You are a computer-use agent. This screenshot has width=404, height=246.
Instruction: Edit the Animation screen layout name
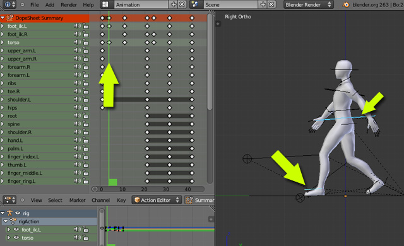[x=141, y=4]
